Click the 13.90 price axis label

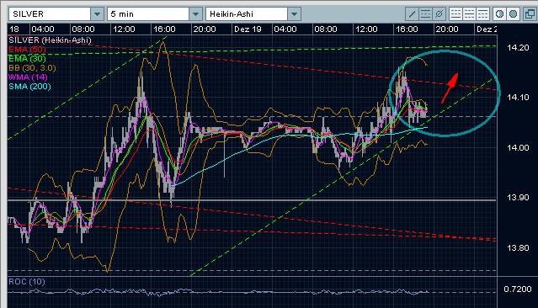click(518, 198)
